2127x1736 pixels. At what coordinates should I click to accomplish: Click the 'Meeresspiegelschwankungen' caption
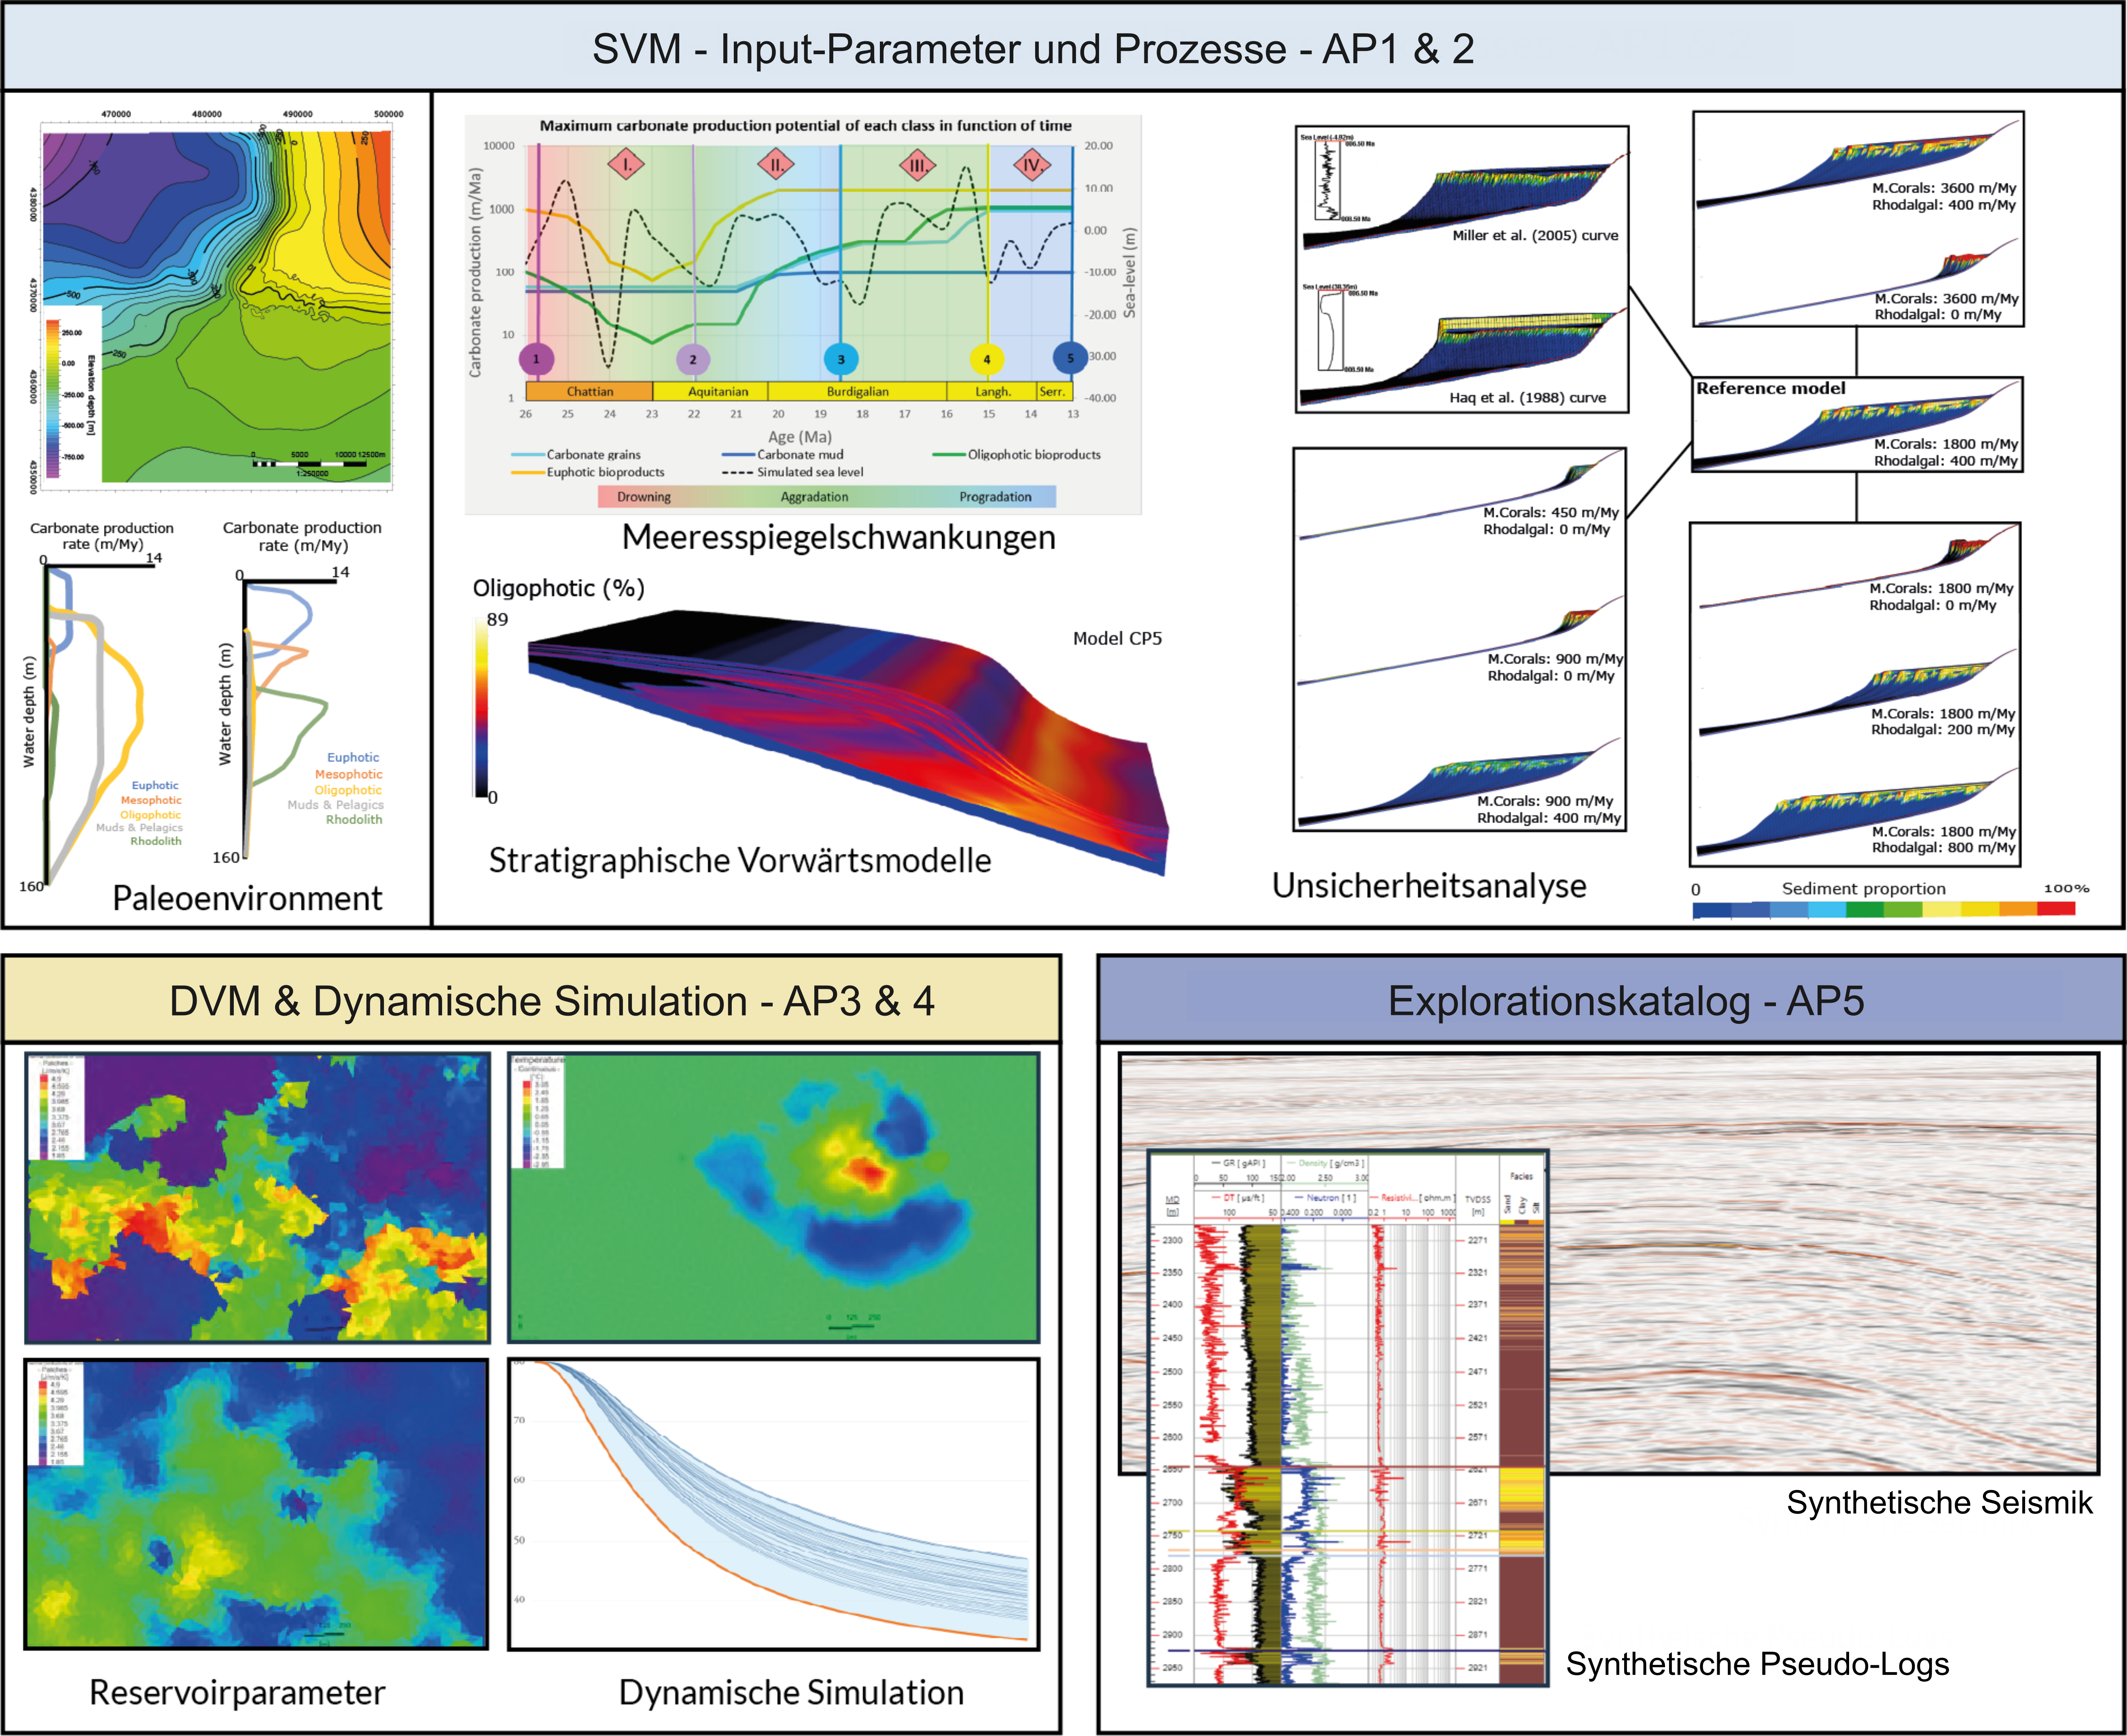pos(838,538)
